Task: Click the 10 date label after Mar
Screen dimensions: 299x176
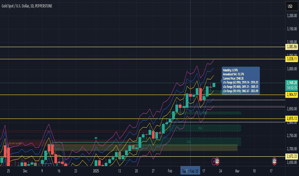Action: pyautogui.click(x=254, y=171)
